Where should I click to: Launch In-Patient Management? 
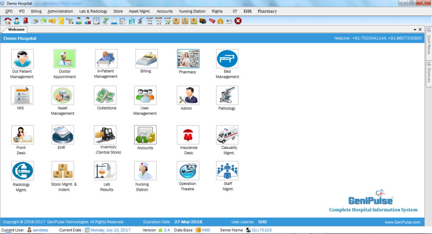click(x=106, y=58)
